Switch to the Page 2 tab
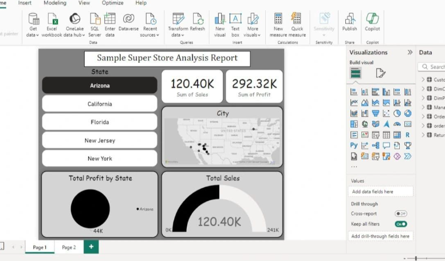445x261 pixels. (69, 247)
